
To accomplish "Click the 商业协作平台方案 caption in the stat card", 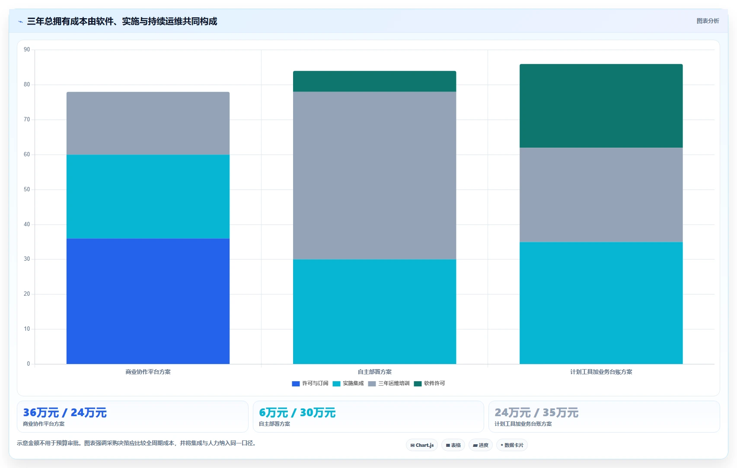I will (x=44, y=424).
